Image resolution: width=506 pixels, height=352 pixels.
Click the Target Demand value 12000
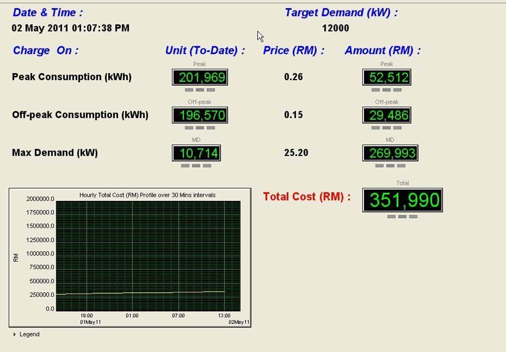(335, 28)
